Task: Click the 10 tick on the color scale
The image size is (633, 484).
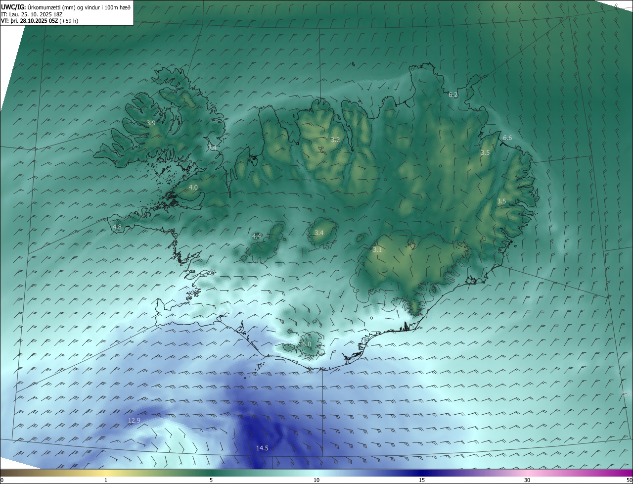Action: pos(316,480)
